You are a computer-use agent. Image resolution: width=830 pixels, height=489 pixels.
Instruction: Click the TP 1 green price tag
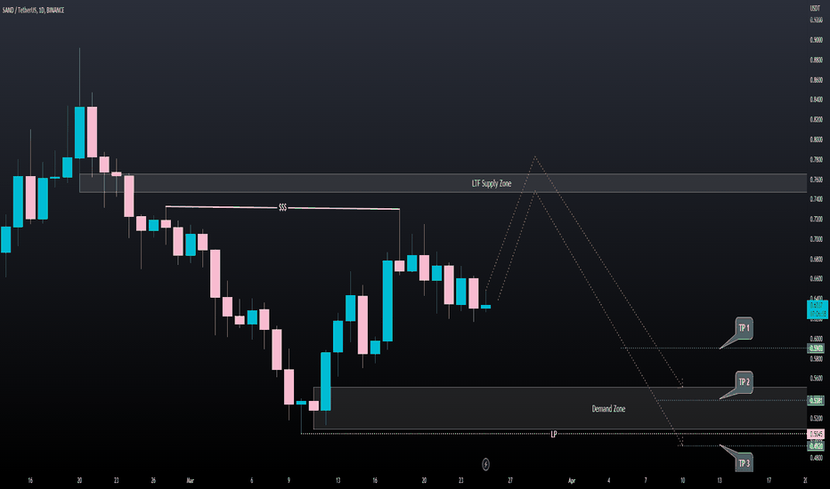point(816,349)
